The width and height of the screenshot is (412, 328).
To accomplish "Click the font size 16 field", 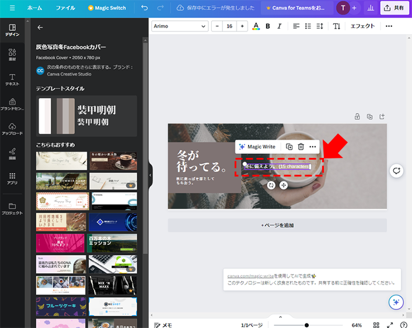I will [x=230, y=26].
